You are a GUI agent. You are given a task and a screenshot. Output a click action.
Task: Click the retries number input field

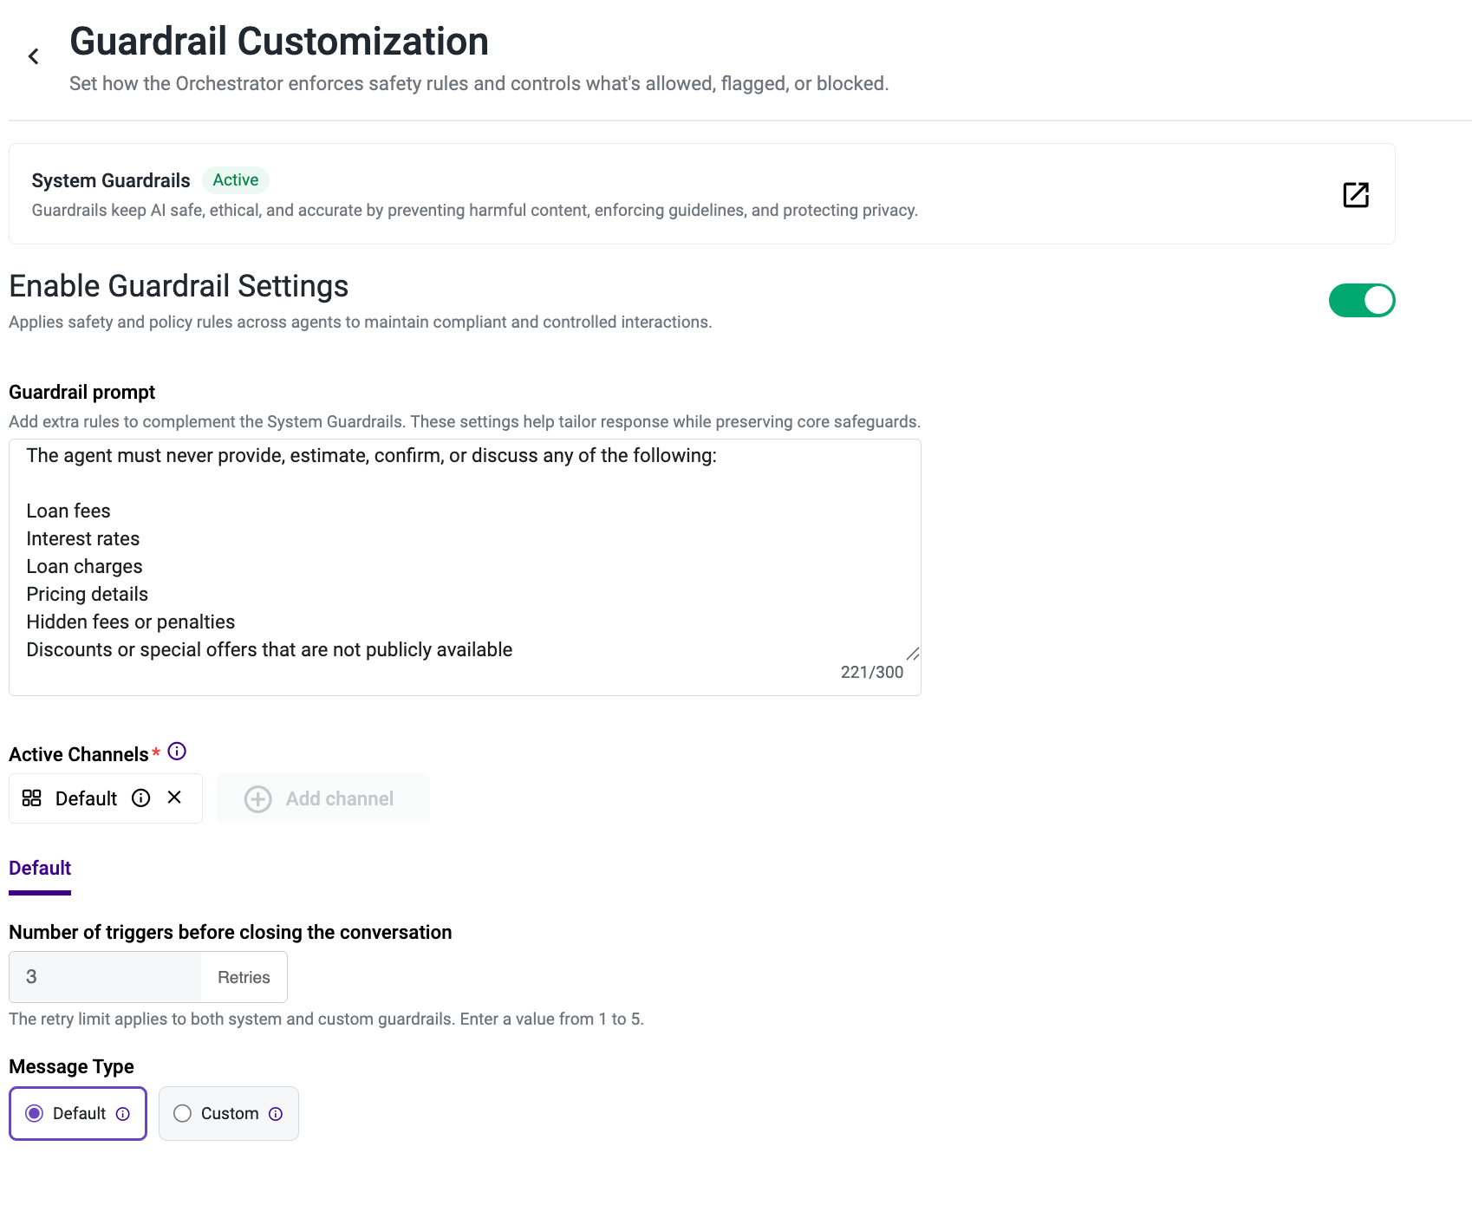tap(105, 977)
